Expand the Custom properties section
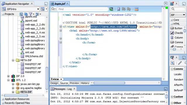The image size is (187, 105). (172, 97)
